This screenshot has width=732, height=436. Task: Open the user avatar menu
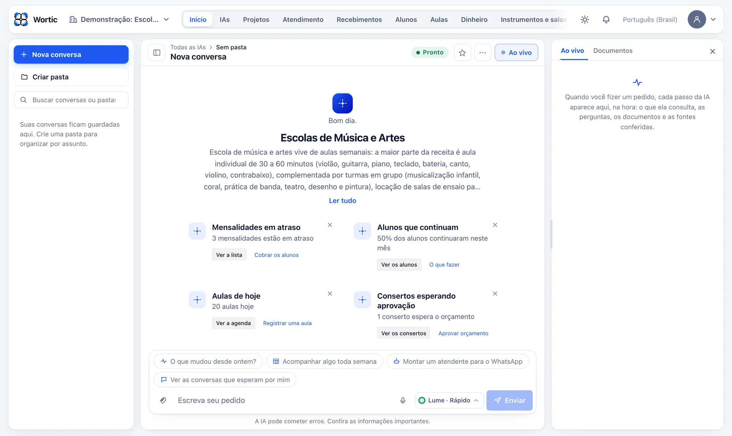[696, 19]
